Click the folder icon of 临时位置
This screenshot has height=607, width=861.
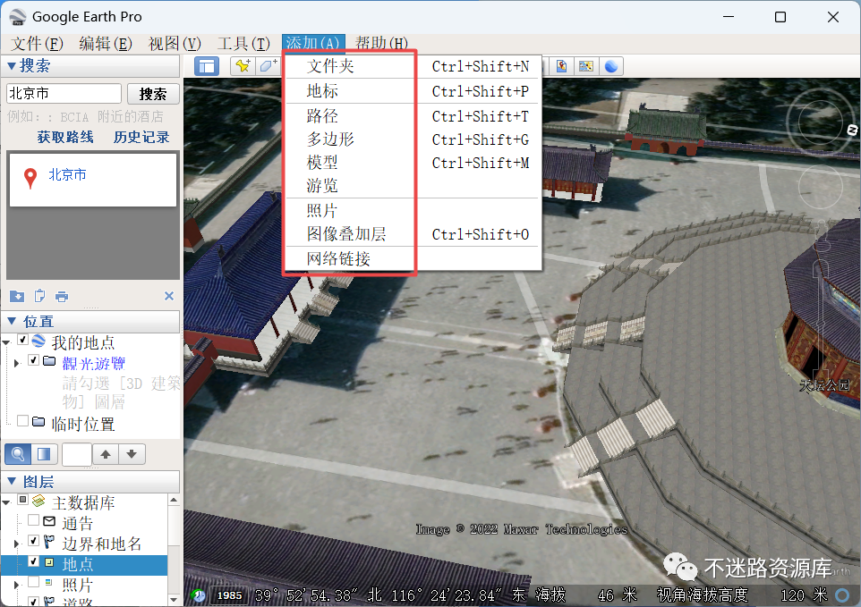click(x=38, y=422)
